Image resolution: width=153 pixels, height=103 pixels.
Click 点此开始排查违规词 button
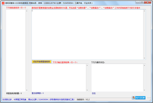click(42, 62)
